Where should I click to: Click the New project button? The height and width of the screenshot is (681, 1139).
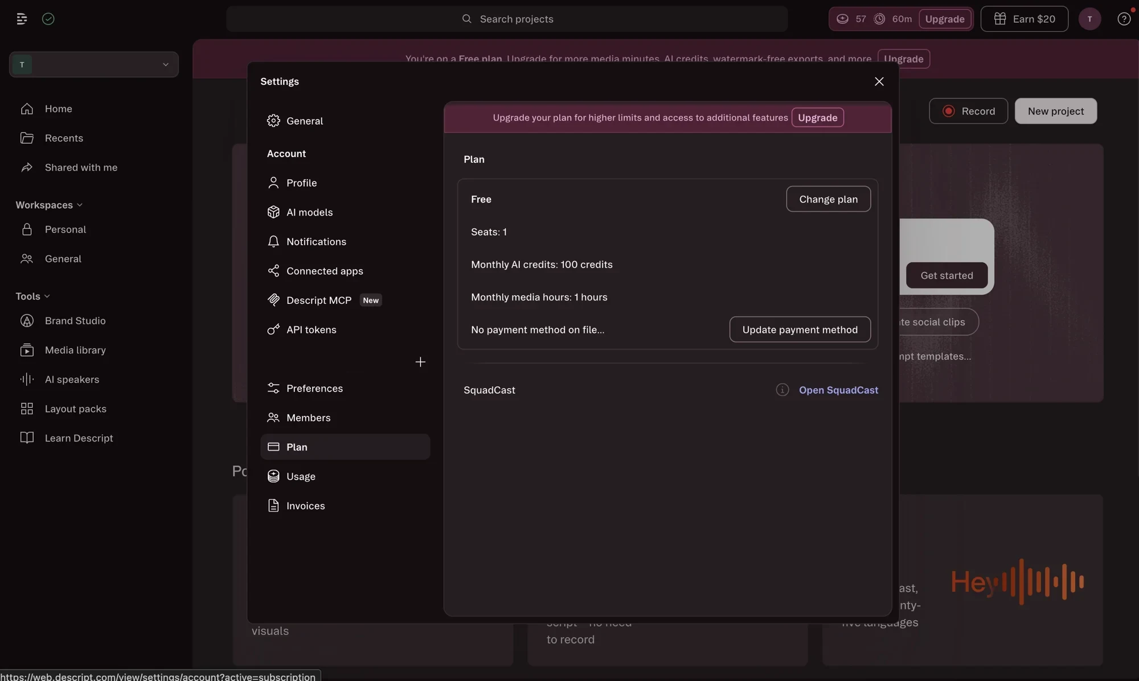(x=1055, y=111)
